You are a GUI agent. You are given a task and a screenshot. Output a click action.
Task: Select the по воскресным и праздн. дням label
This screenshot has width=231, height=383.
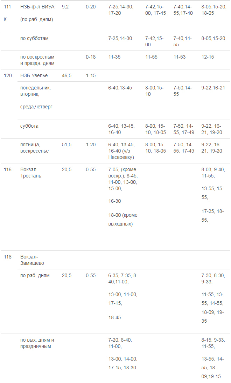pos(37,60)
